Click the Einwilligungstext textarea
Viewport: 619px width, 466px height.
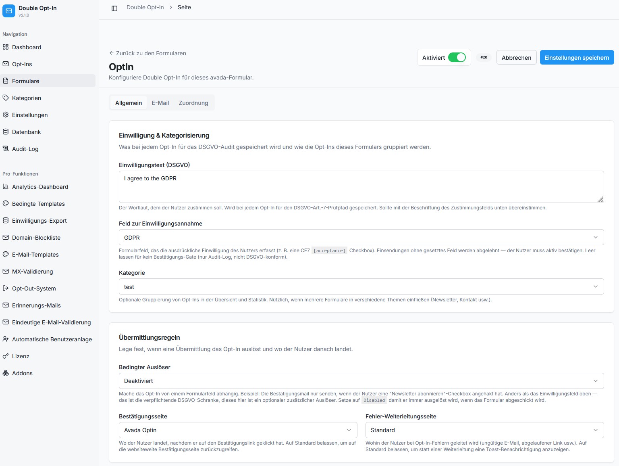click(361, 186)
